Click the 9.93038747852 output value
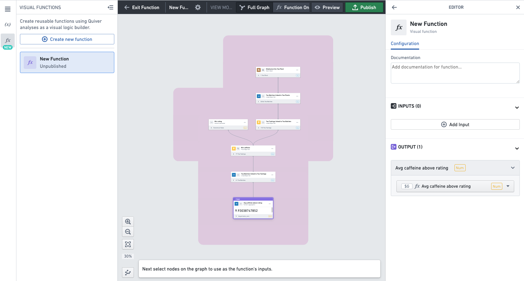Viewport: 524px width, 281px height. (x=246, y=211)
